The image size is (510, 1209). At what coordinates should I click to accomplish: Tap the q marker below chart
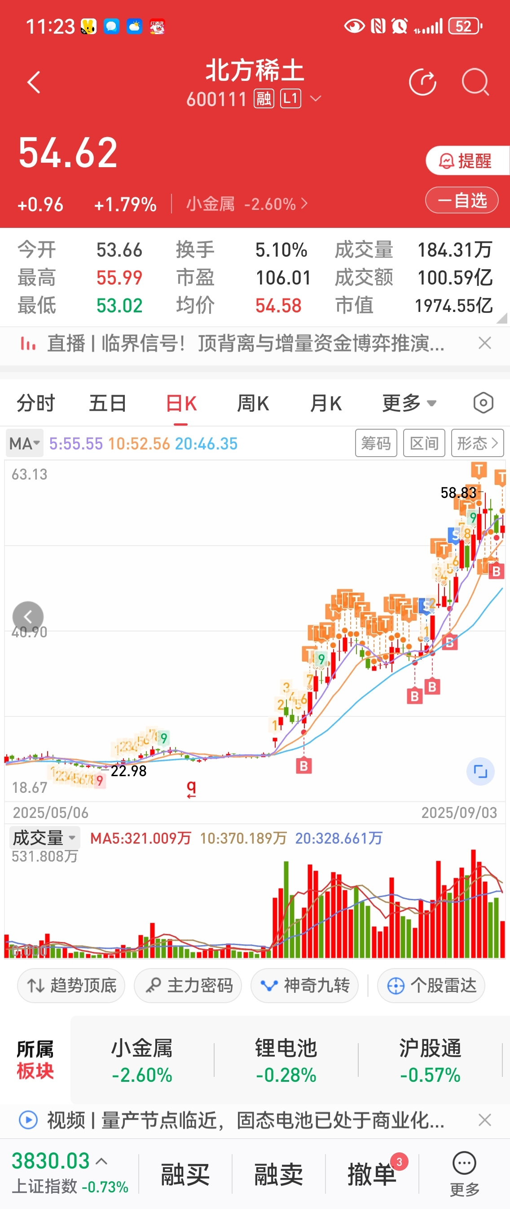tap(191, 788)
